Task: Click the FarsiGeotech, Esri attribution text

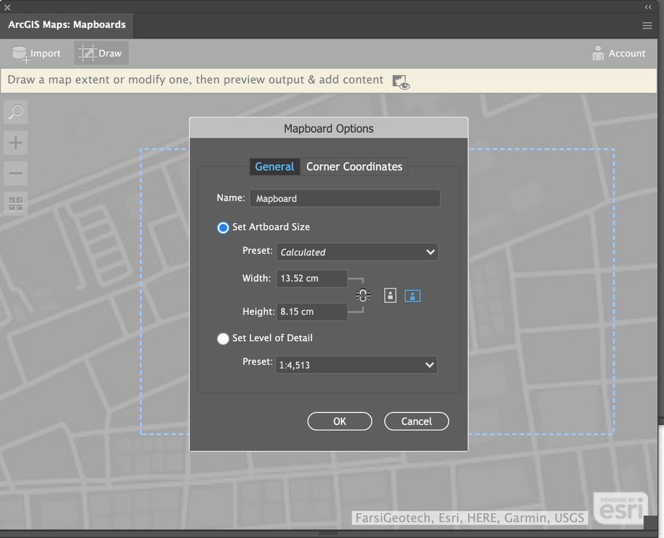Action: click(x=470, y=517)
